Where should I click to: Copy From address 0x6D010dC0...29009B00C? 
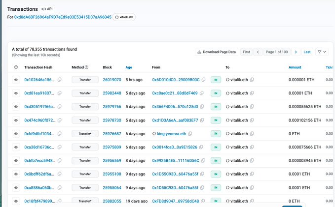tap(203, 80)
